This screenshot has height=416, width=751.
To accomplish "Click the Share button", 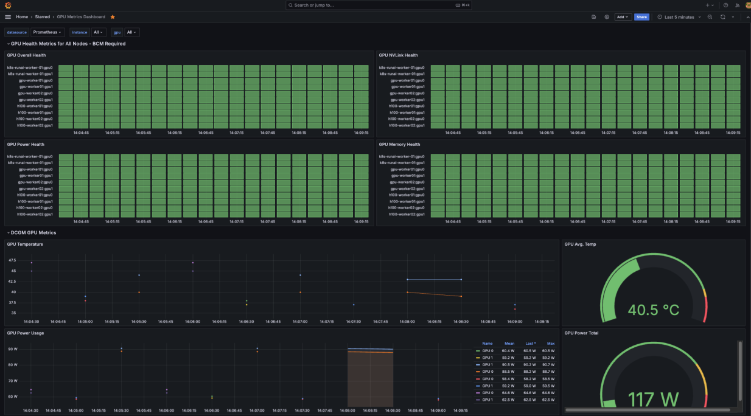I will pyautogui.click(x=641, y=17).
